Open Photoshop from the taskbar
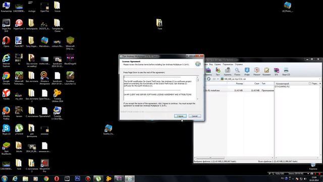Image resolution: width=323 pixels, height=182 pixels. (x=77, y=178)
